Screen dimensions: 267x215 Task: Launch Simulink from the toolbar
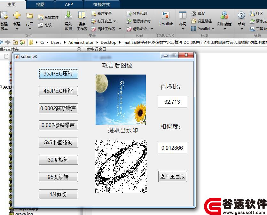click(x=166, y=19)
